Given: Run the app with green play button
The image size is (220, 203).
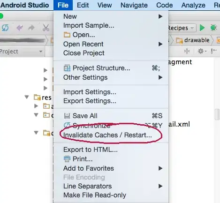Looking at the screenshot, I should point(202,28).
